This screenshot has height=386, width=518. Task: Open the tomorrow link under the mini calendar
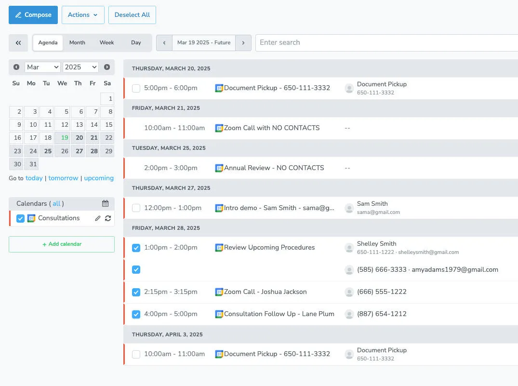(64, 178)
